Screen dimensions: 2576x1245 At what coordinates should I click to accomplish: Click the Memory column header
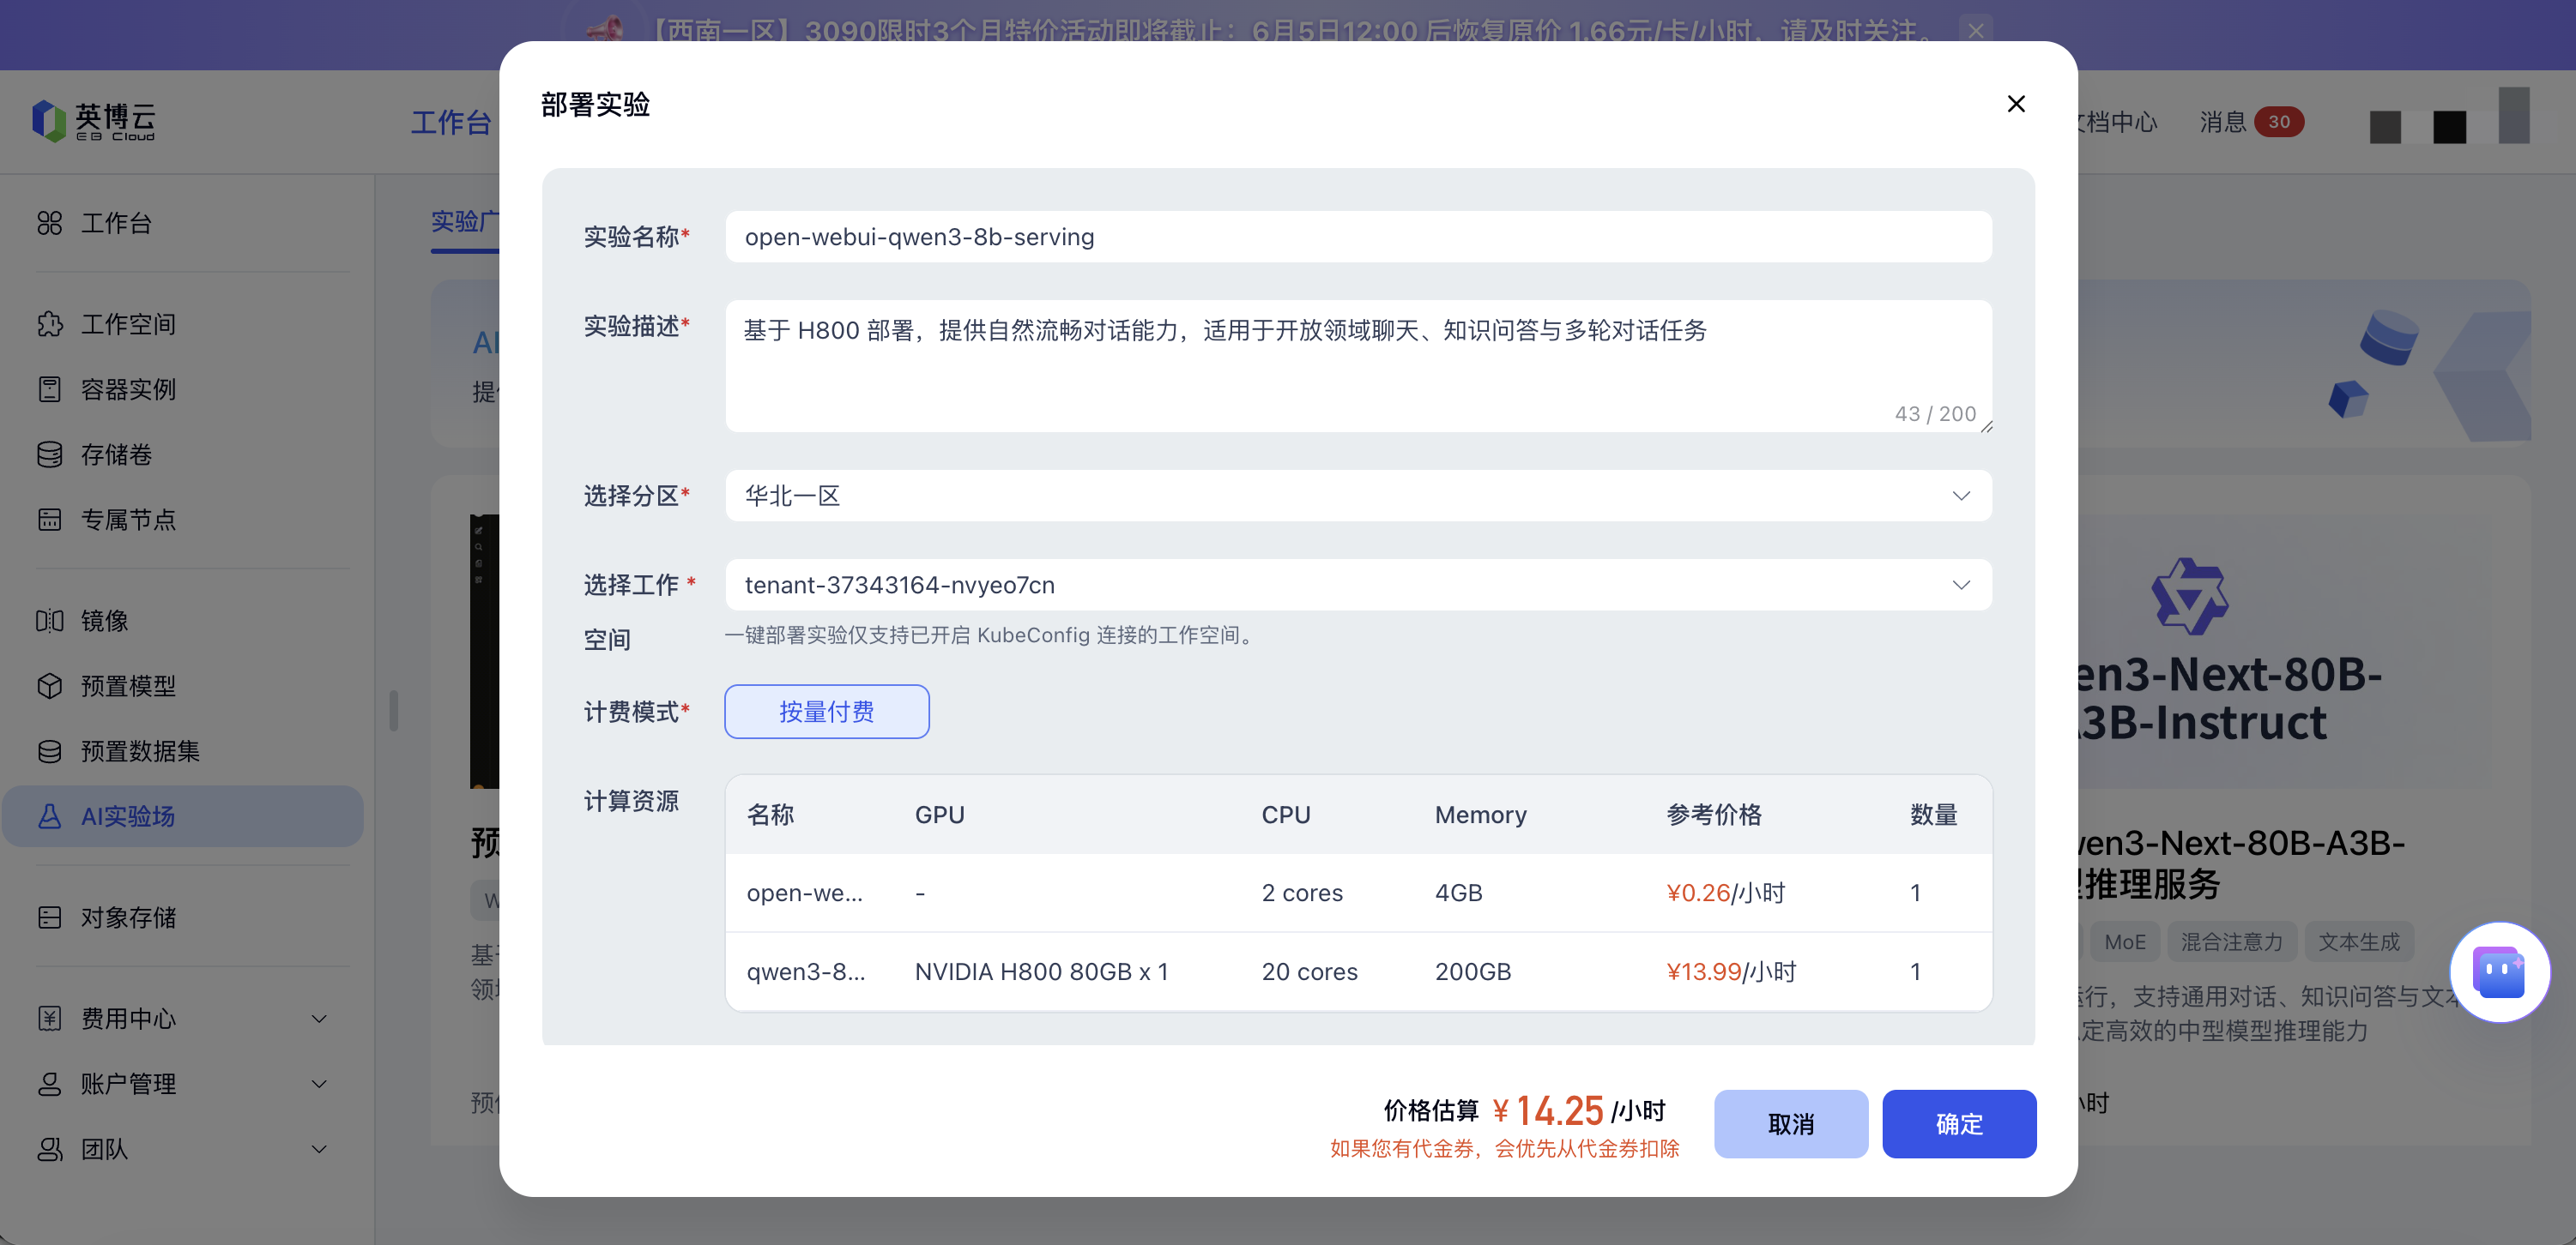tap(1480, 815)
